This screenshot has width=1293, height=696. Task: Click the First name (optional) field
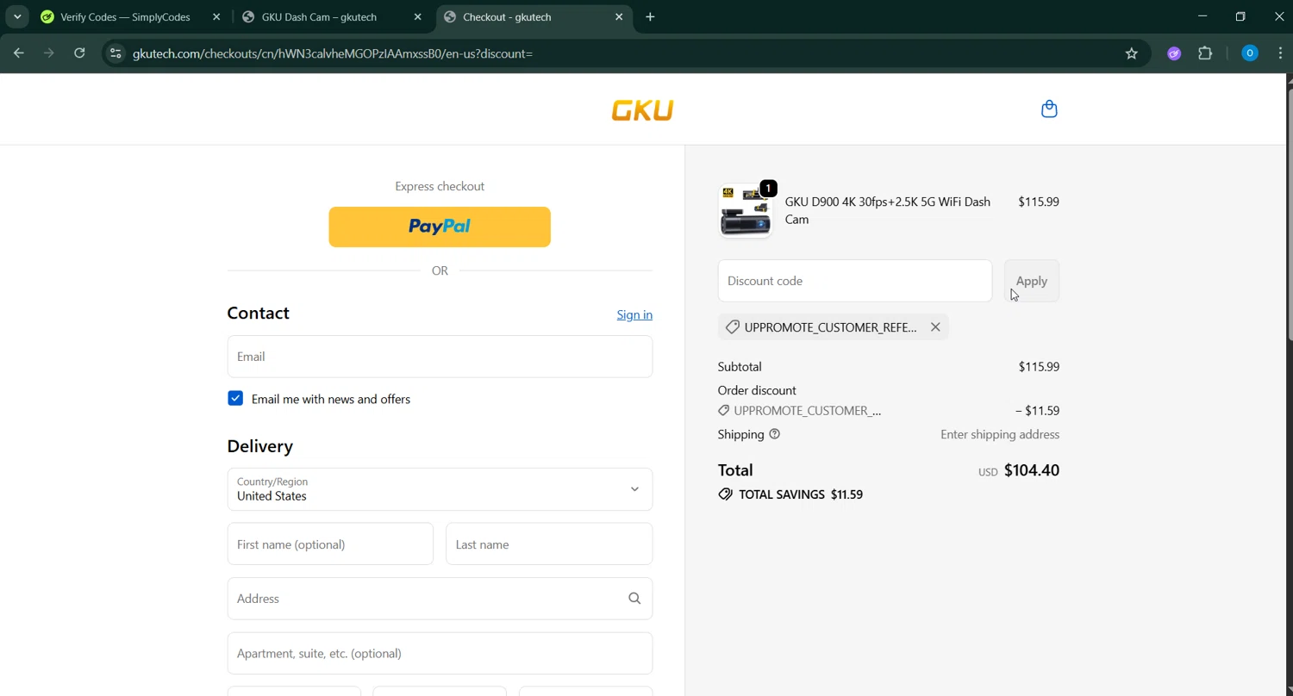coord(330,544)
